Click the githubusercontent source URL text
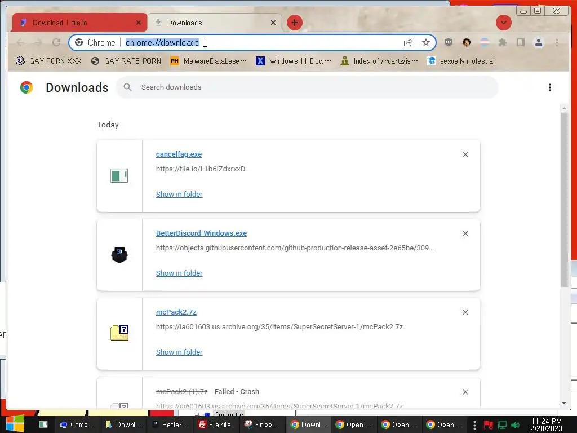This screenshot has width=577, height=433. click(x=295, y=248)
